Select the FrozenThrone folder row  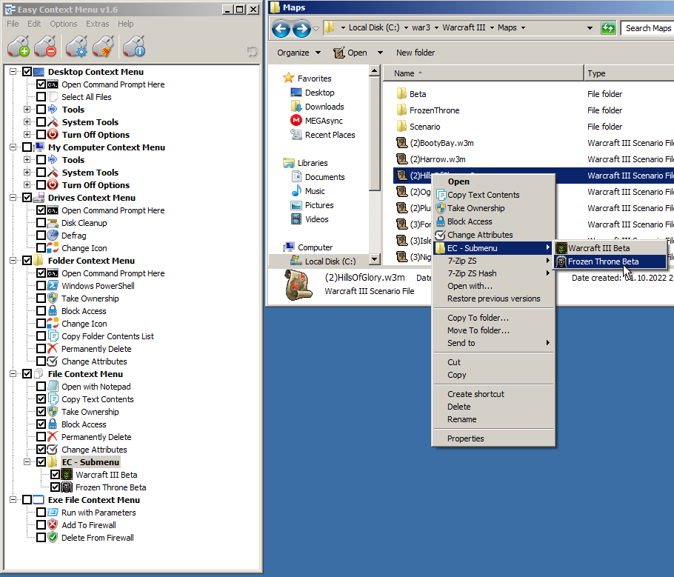pyautogui.click(x=533, y=110)
